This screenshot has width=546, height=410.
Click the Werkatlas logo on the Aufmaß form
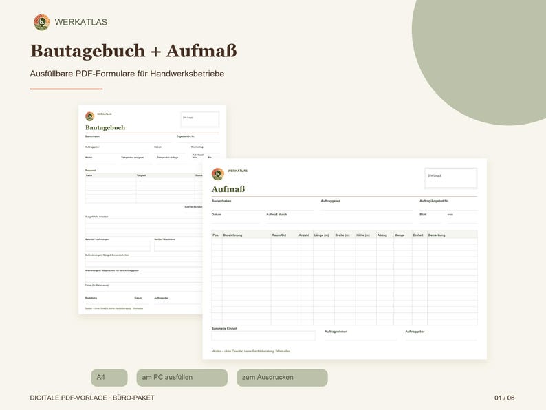coord(218,174)
